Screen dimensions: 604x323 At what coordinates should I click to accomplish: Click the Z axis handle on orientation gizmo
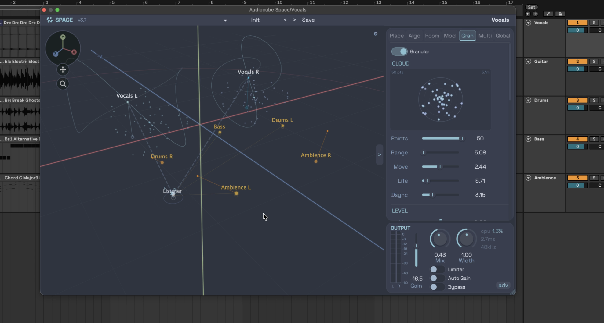click(56, 54)
